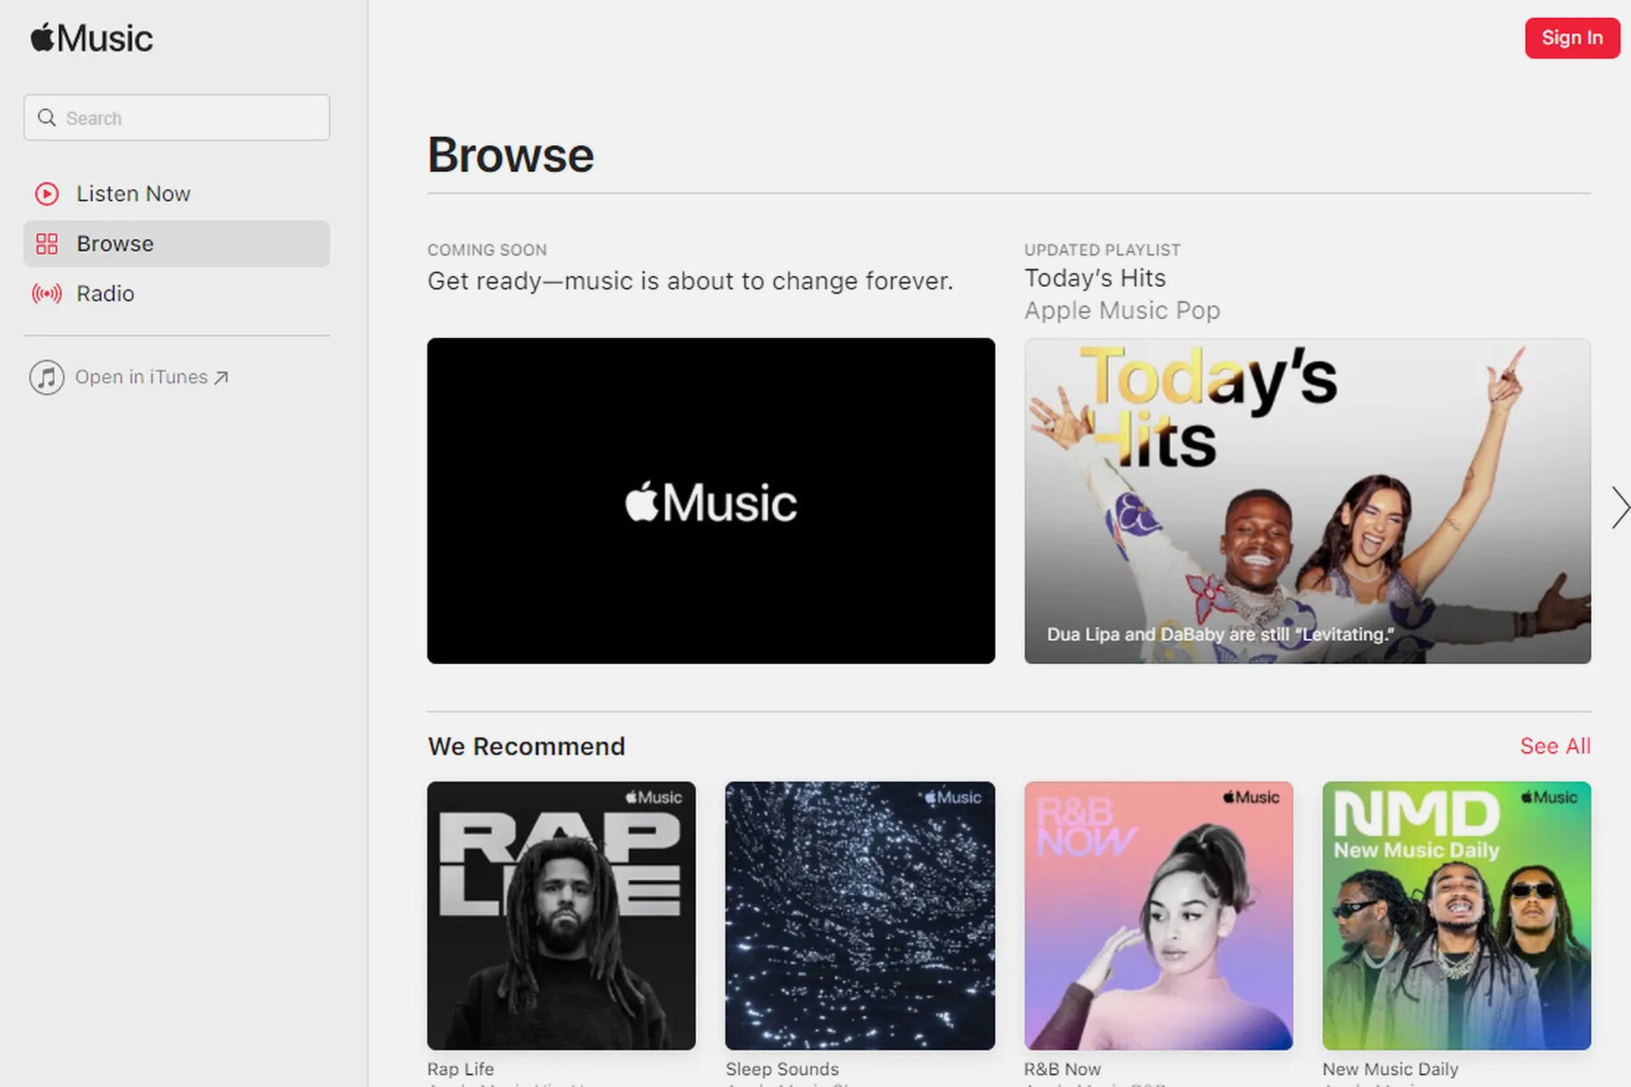
Task: Click the Apple Music Pop subtitle
Action: tap(1123, 311)
